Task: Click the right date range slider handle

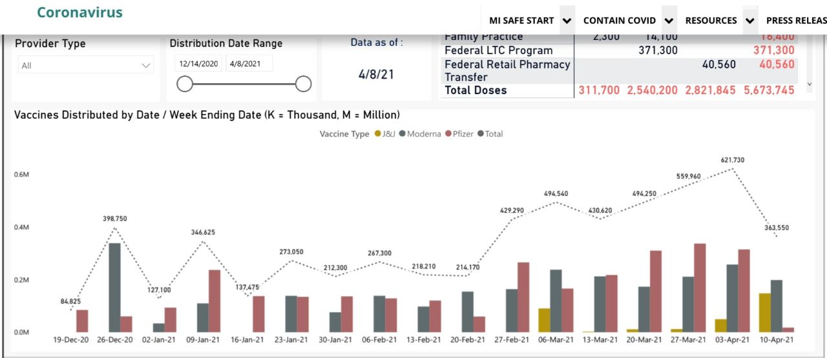Action: (303, 84)
